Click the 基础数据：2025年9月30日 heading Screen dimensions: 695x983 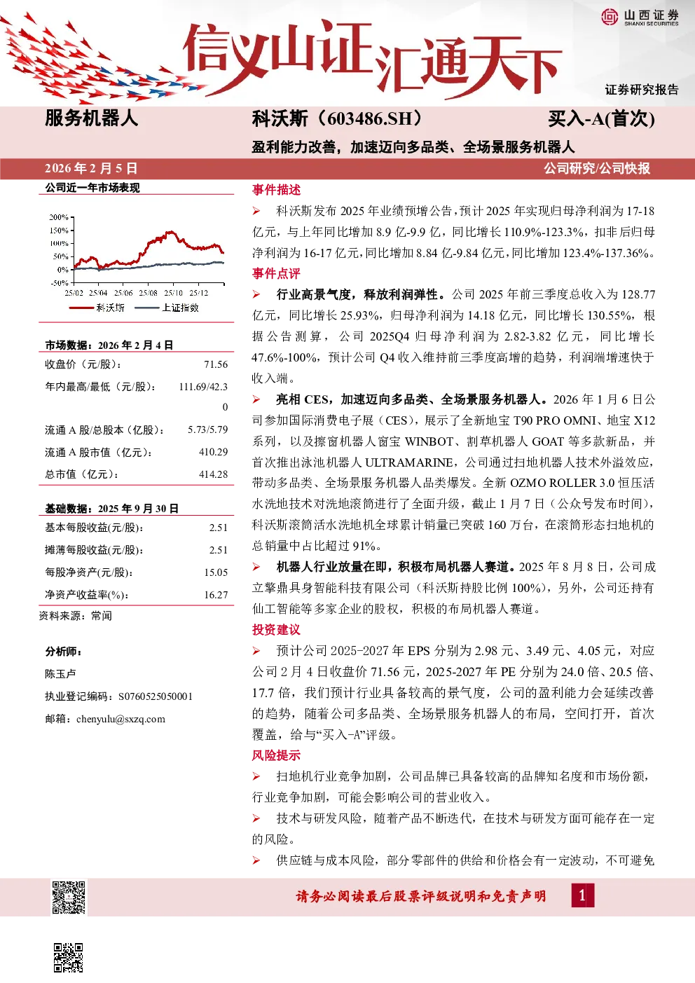tap(111, 509)
